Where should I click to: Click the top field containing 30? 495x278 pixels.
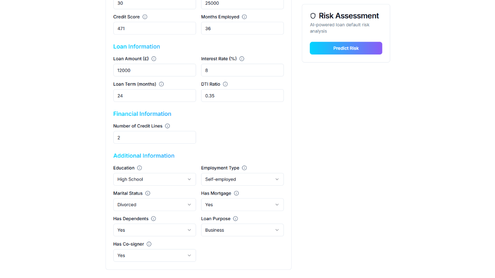click(155, 3)
